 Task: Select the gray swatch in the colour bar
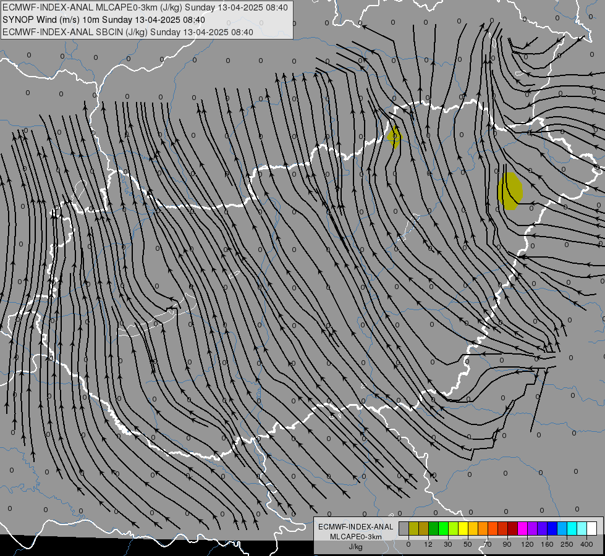click(404, 528)
